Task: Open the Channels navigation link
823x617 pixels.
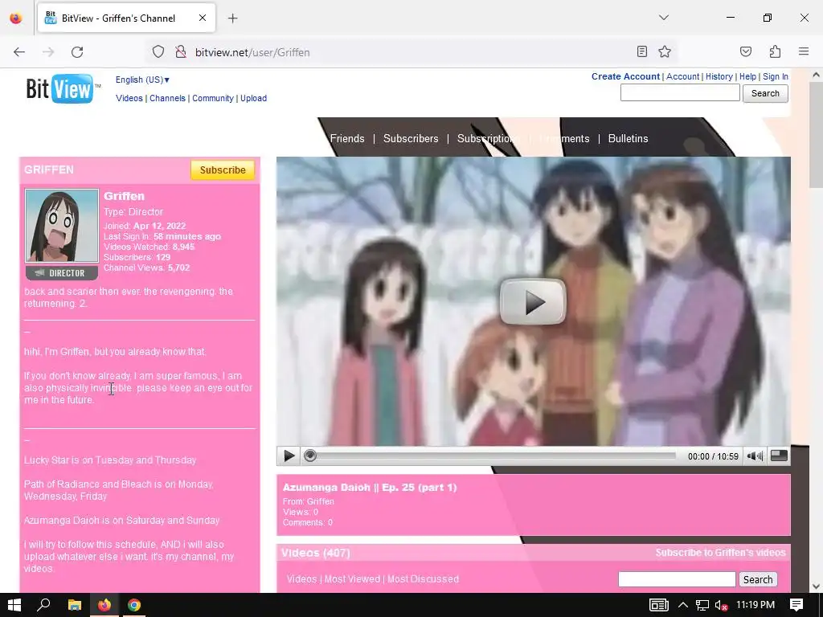Action: click(167, 98)
